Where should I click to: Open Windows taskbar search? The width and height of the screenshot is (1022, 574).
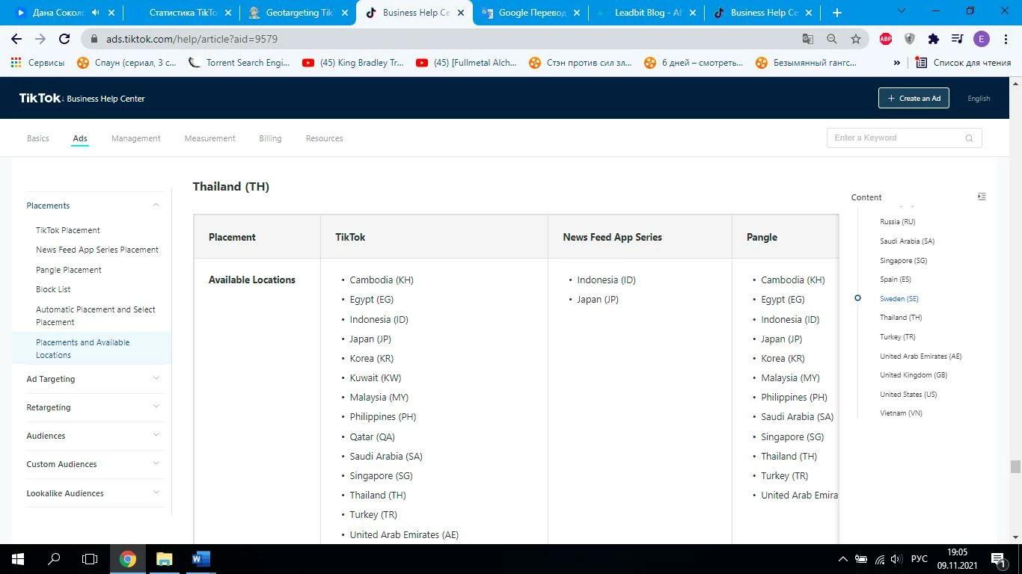click(x=54, y=559)
